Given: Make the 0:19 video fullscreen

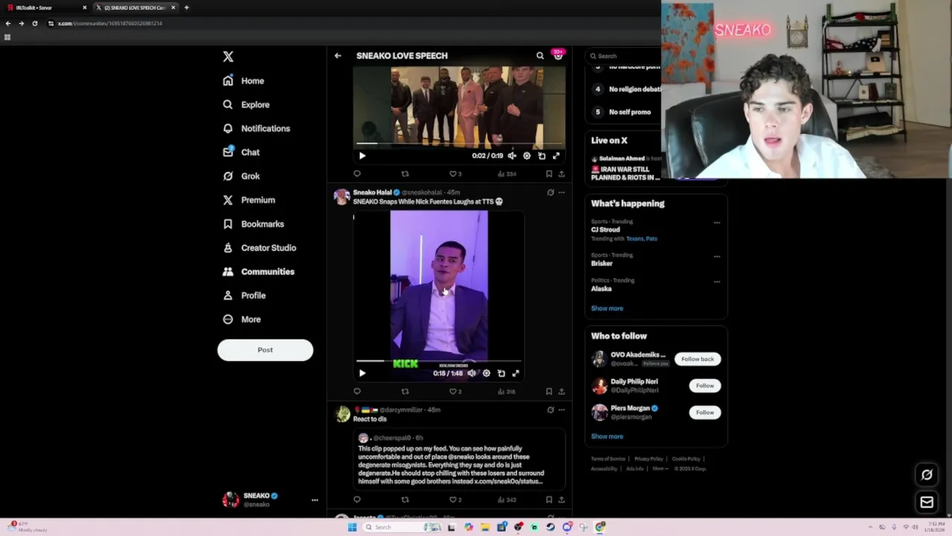Looking at the screenshot, I should click(556, 156).
